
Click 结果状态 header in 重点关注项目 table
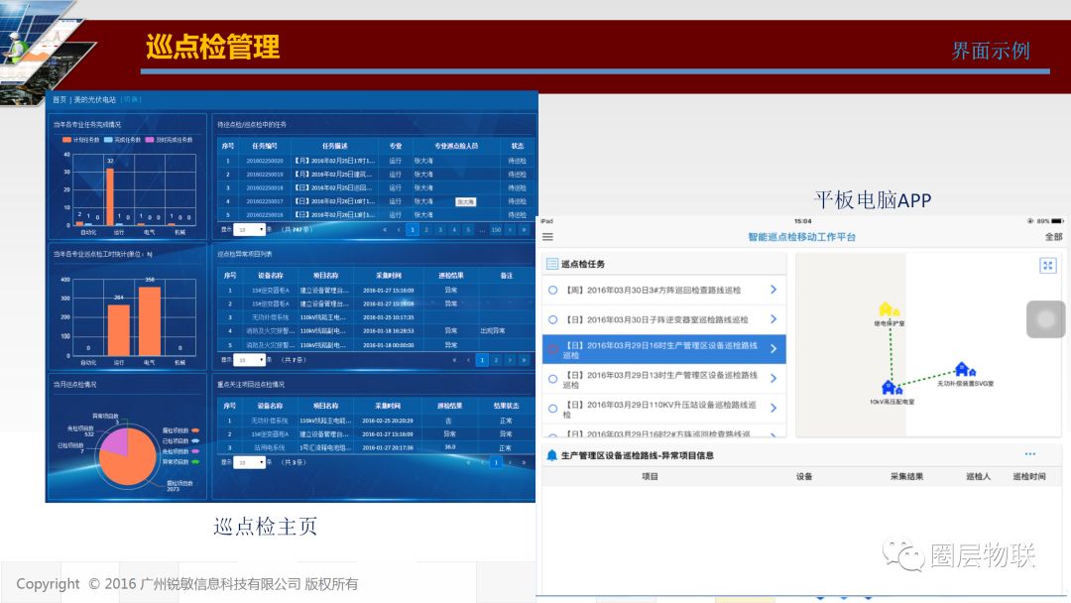pyautogui.click(x=506, y=406)
